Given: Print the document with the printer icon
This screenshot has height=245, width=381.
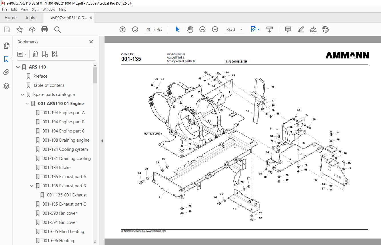Looking at the screenshot, I should click(x=45, y=29).
